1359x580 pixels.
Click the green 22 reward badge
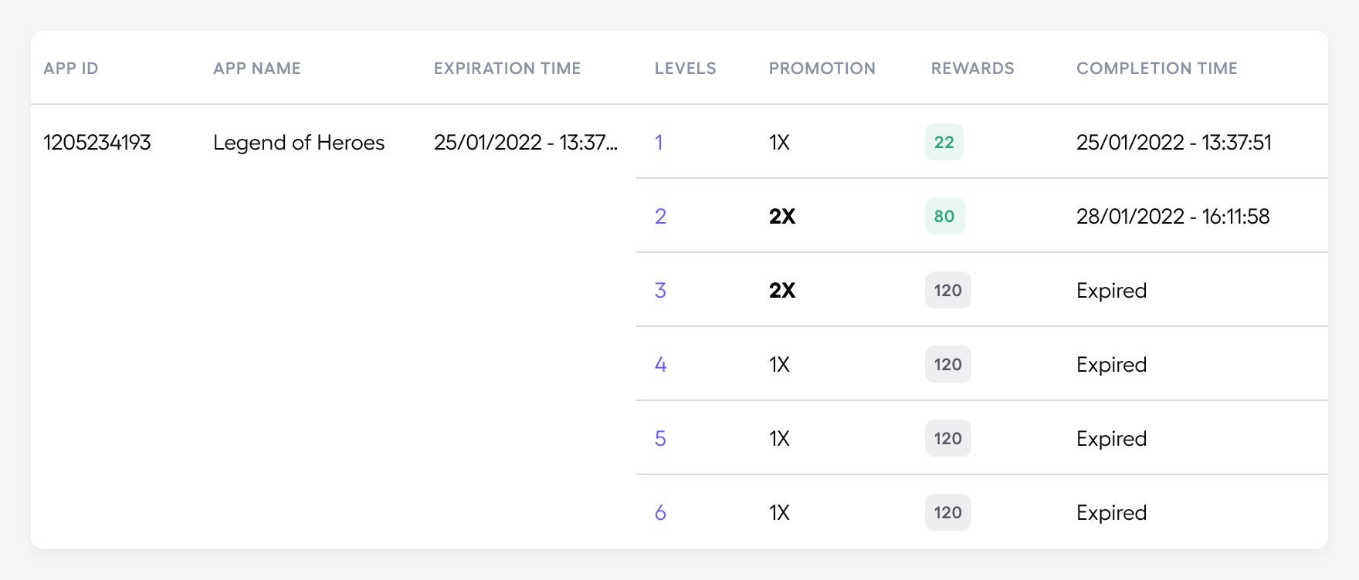pyautogui.click(x=944, y=142)
